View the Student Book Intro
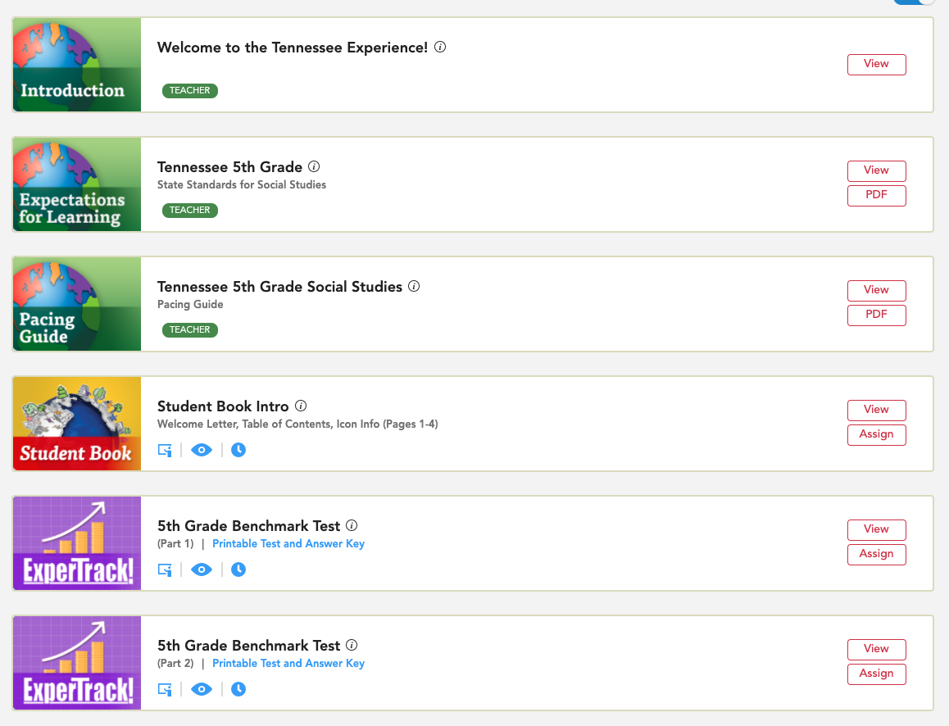Viewport: 949px width, 726px height. (x=876, y=411)
